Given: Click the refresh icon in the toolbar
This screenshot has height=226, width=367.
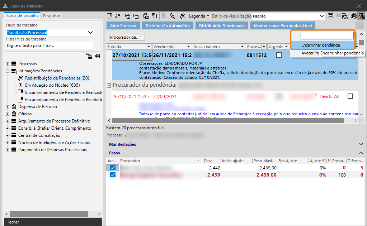Looking at the screenshot, I should [x=118, y=16].
